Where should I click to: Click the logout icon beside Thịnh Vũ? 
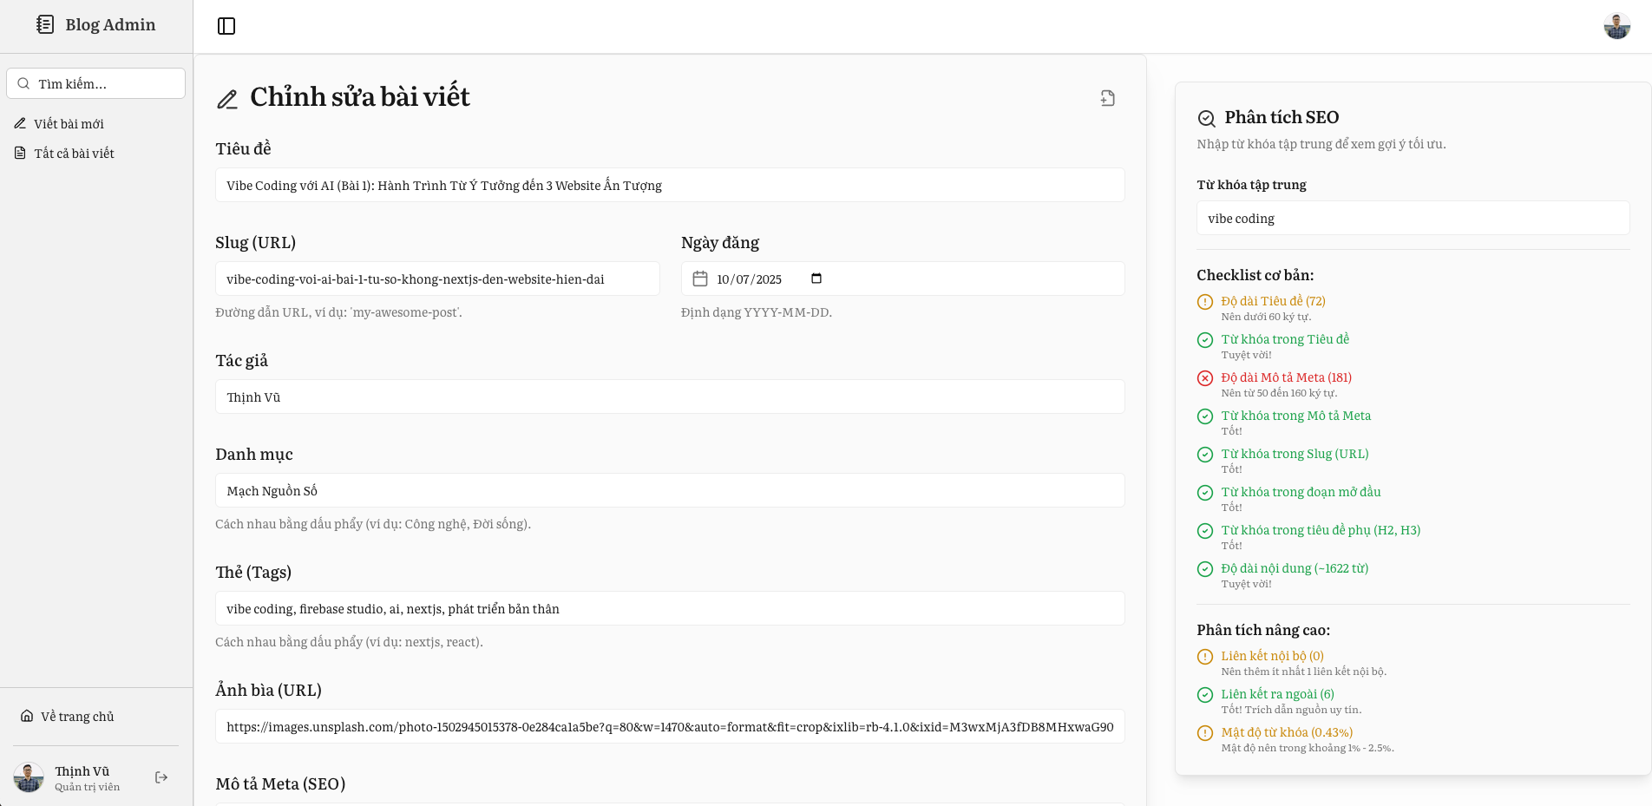pyautogui.click(x=161, y=777)
